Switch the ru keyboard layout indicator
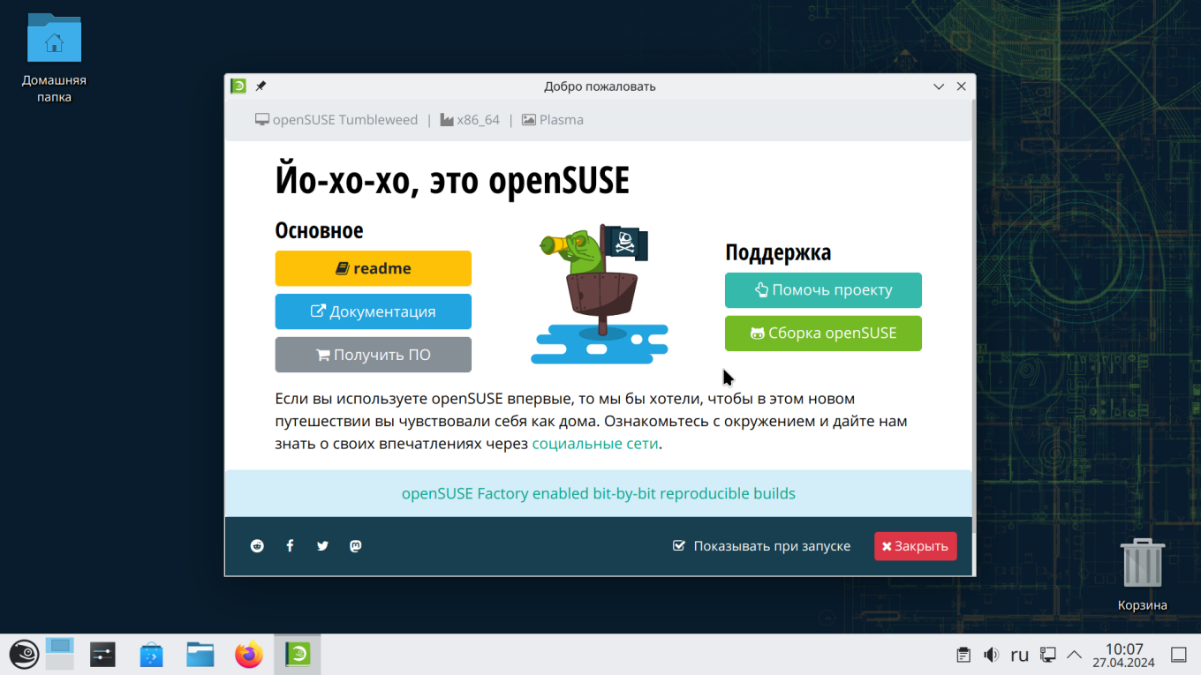This screenshot has height=675, width=1201. click(x=1020, y=655)
